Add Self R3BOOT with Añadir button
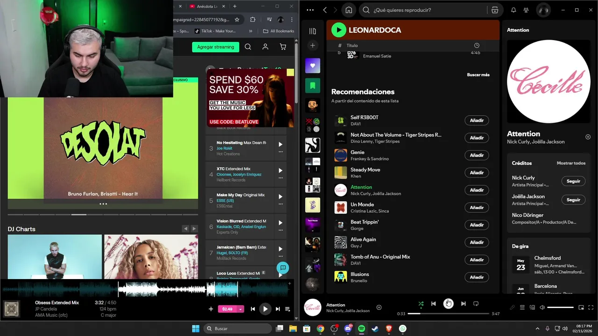This screenshot has height=336, width=598. (x=477, y=120)
